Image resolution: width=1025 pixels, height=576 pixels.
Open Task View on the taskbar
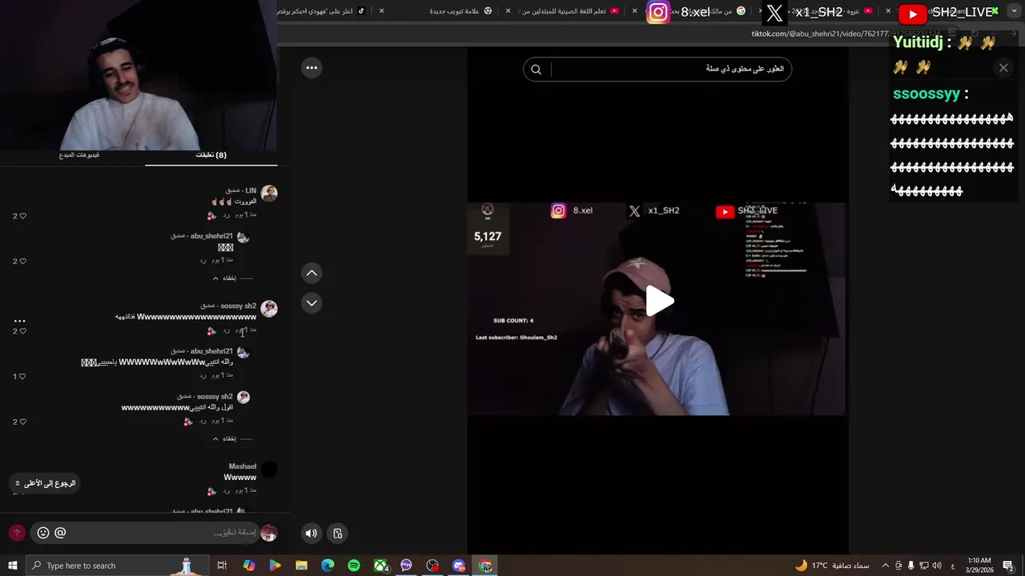[222, 566]
